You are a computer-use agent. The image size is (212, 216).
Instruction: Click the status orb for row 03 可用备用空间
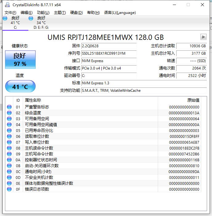[9, 119]
